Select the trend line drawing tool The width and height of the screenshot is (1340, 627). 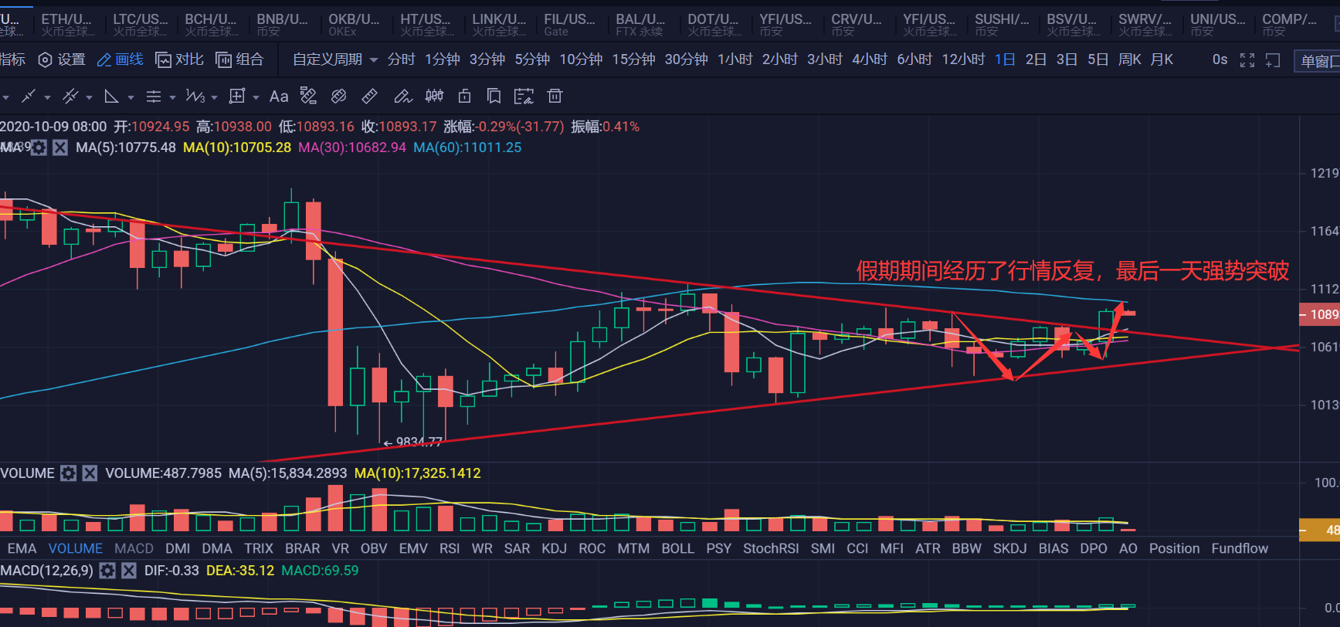[29, 97]
